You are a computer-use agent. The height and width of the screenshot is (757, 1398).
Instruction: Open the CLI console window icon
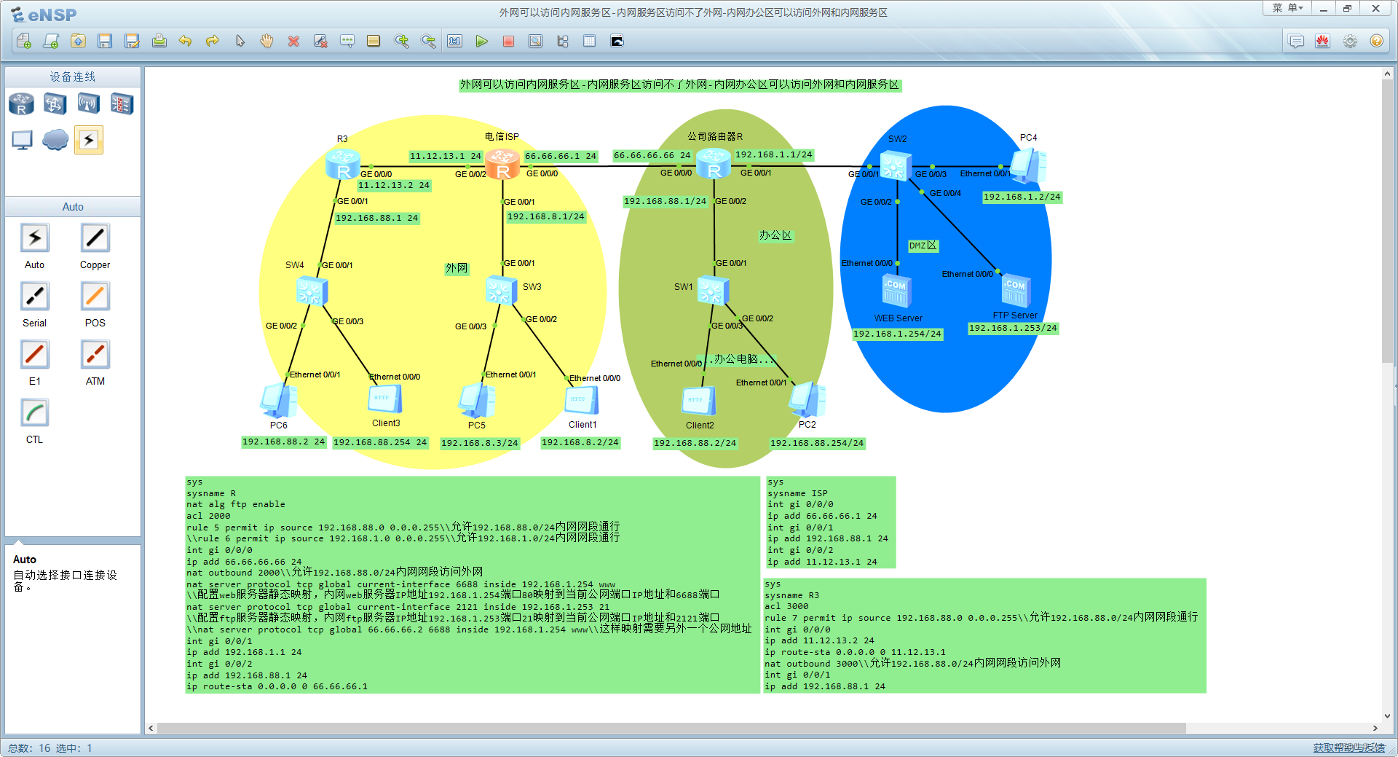point(617,41)
